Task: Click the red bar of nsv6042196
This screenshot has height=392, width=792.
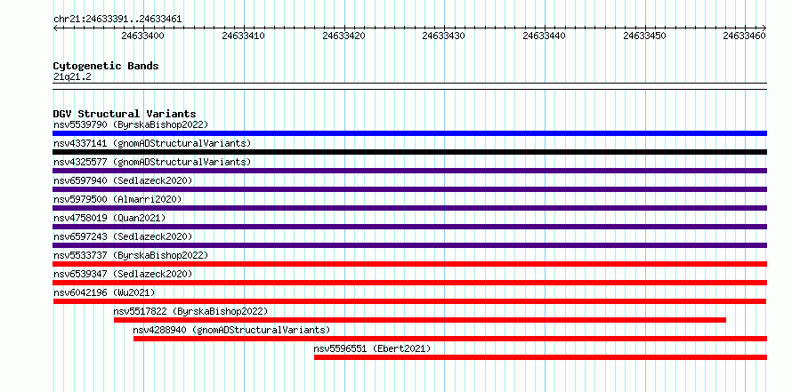Action: [409, 301]
